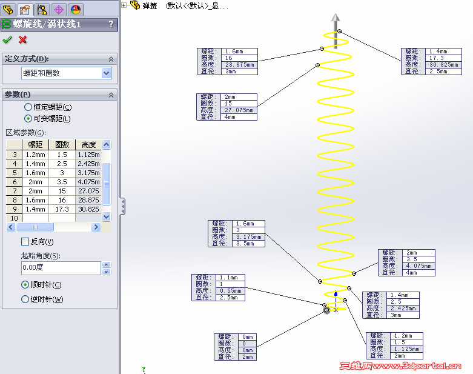The image size is (473, 374).
Task: Click the 高度 column header
Action: click(x=88, y=145)
